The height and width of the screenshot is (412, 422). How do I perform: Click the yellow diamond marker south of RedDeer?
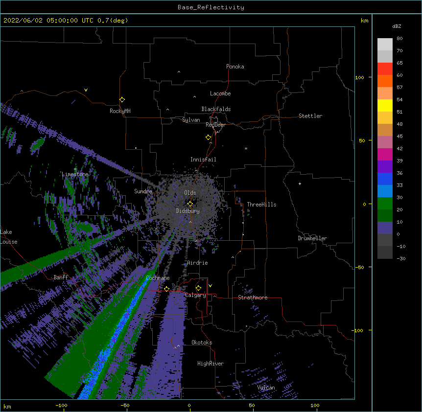(209, 137)
